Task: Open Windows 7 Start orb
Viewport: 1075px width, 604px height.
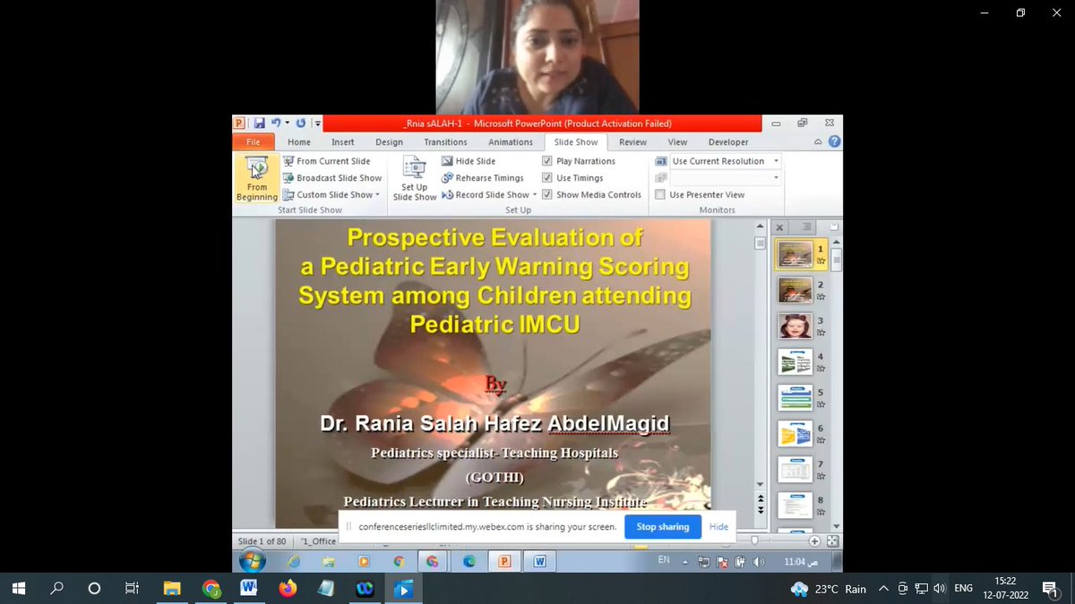Action: (x=254, y=561)
